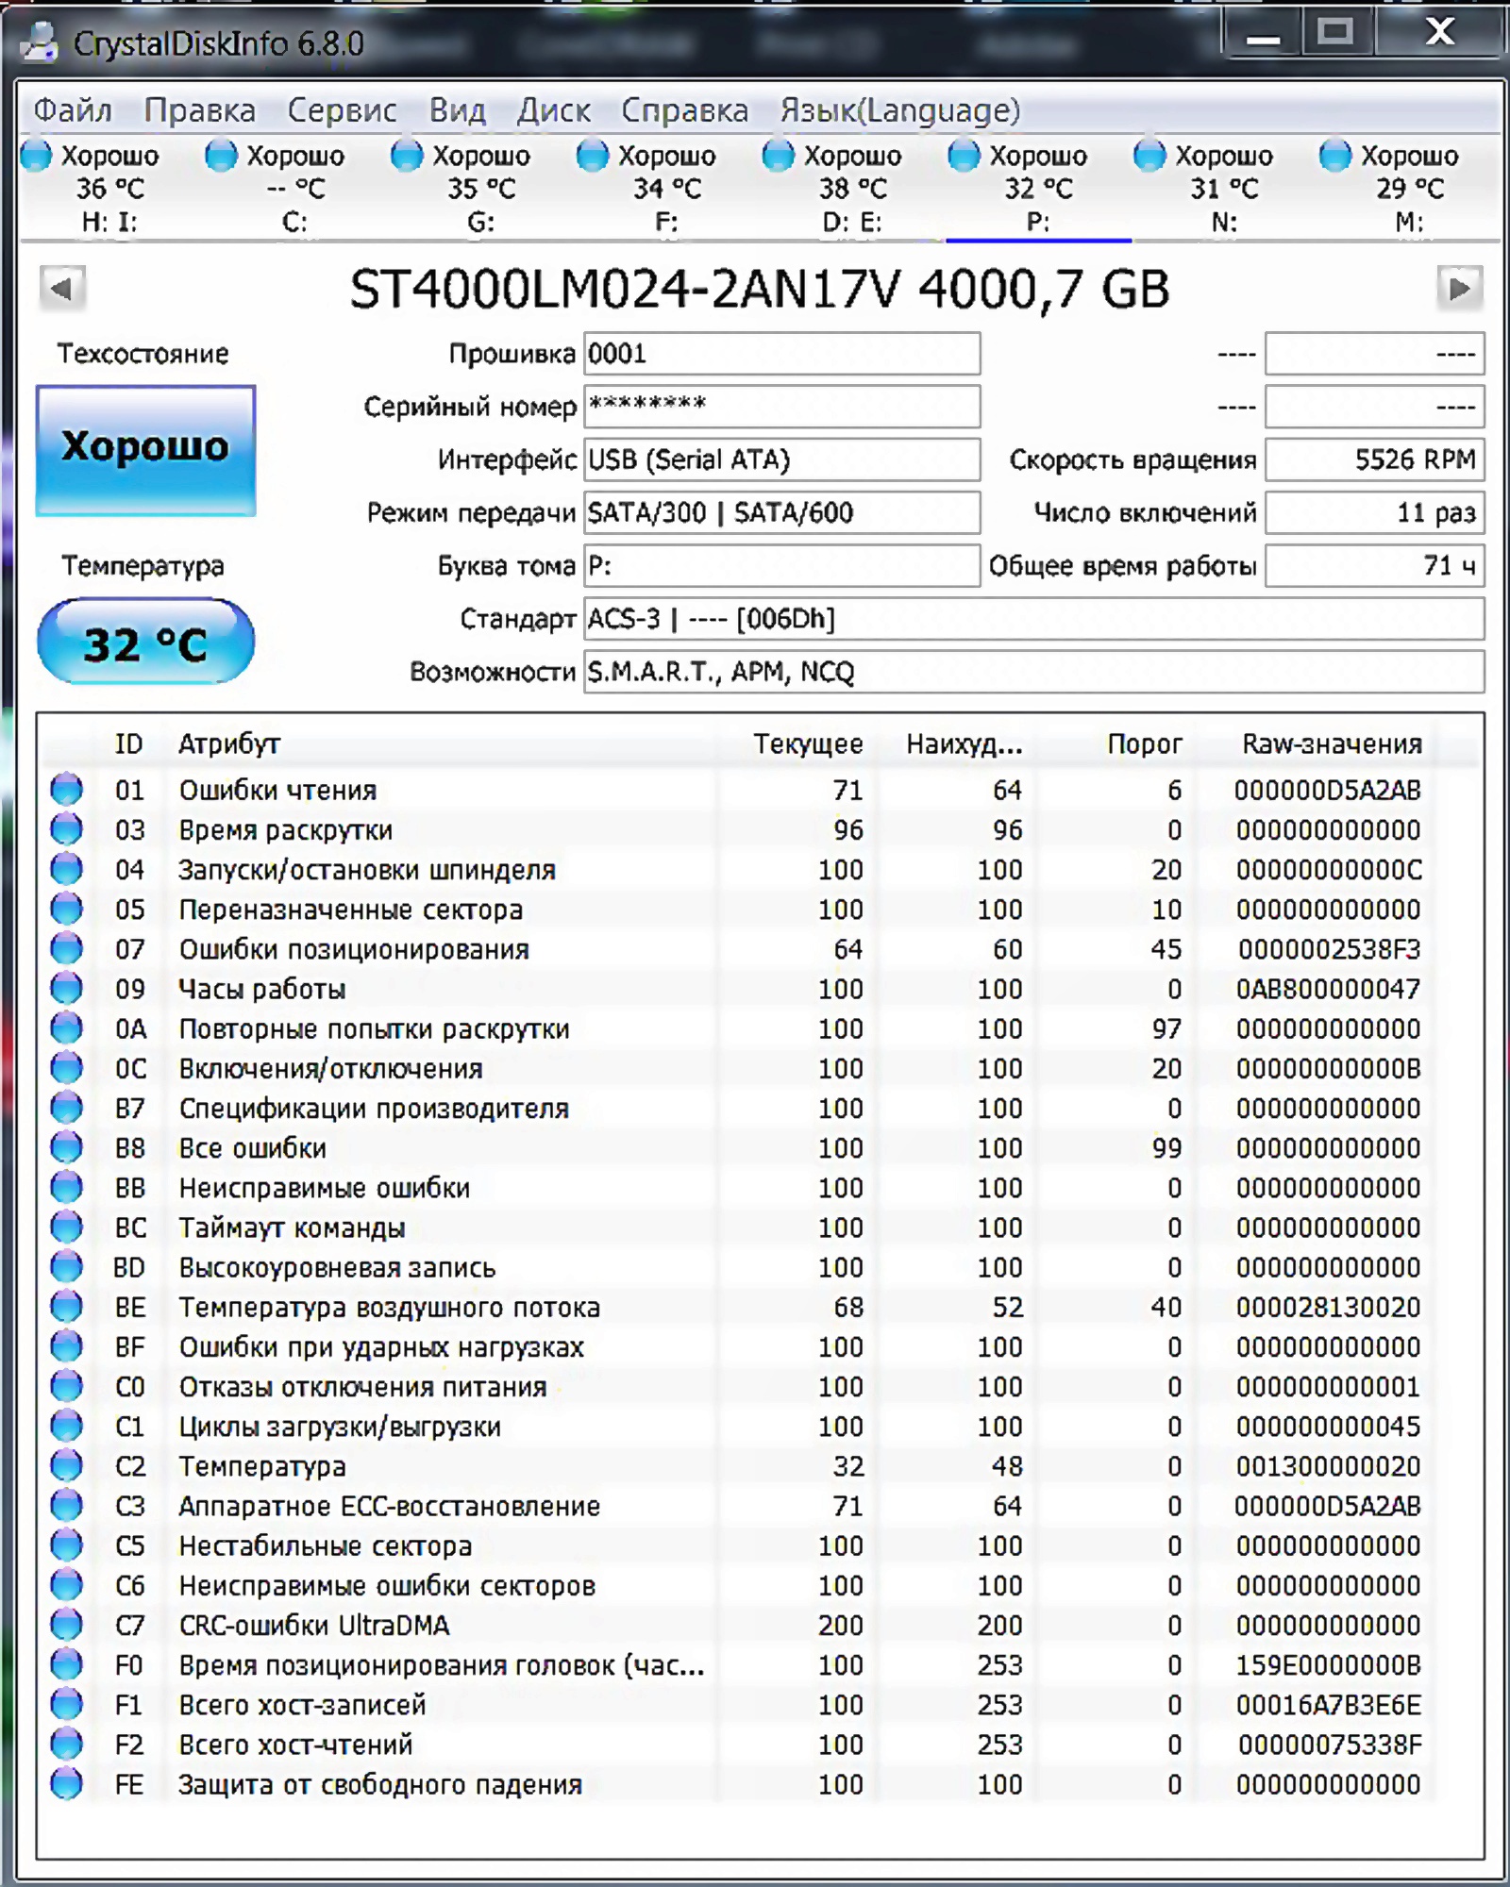This screenshot has height=1887, width=1510.
Task: Click the Атрибут column header
Action: pos(229,743)
